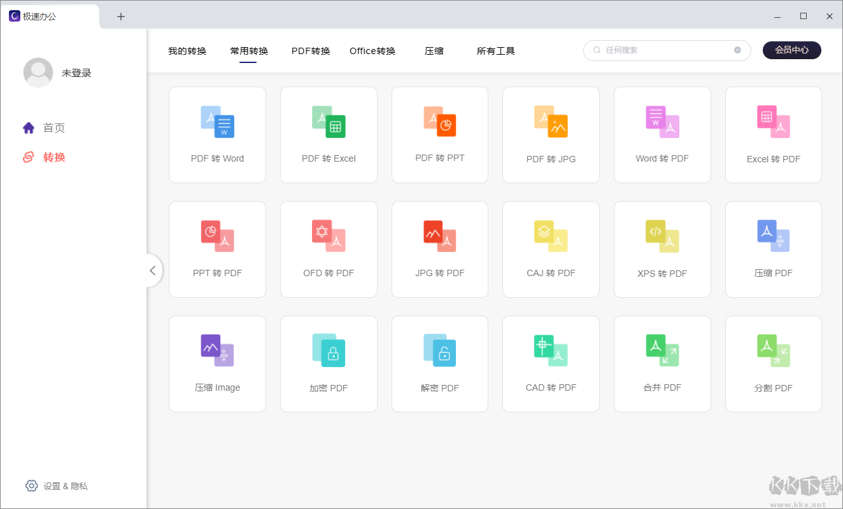Open the PDF 转 Word converter

(217, 134)
